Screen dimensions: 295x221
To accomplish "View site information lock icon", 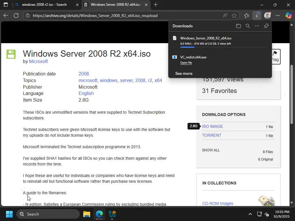I will tap(28, 16).
